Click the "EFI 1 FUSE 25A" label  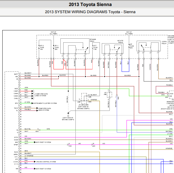[x=57, y=48]
